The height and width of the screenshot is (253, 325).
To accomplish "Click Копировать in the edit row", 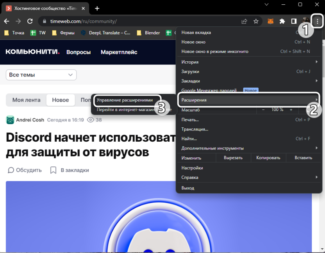I will [268, 158].
